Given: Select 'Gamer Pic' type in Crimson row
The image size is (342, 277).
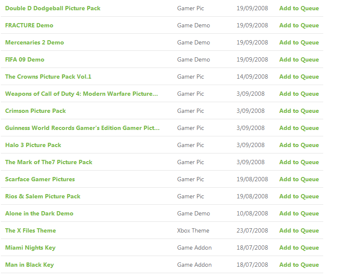Looking at the screenshot, I should 190,111.
